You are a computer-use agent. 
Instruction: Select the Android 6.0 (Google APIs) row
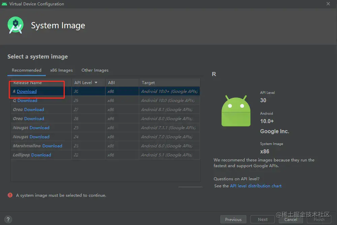(105, 146)
